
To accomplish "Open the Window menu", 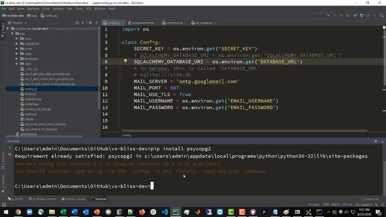I will pos(100,8).
